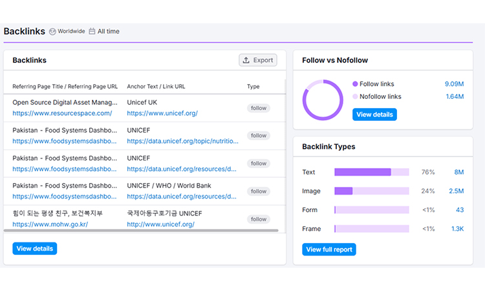Image resolution: width=485 pixels, height=291 pixels.
Task: Click the Export upload icon
Action: click(x=246, y=60)
